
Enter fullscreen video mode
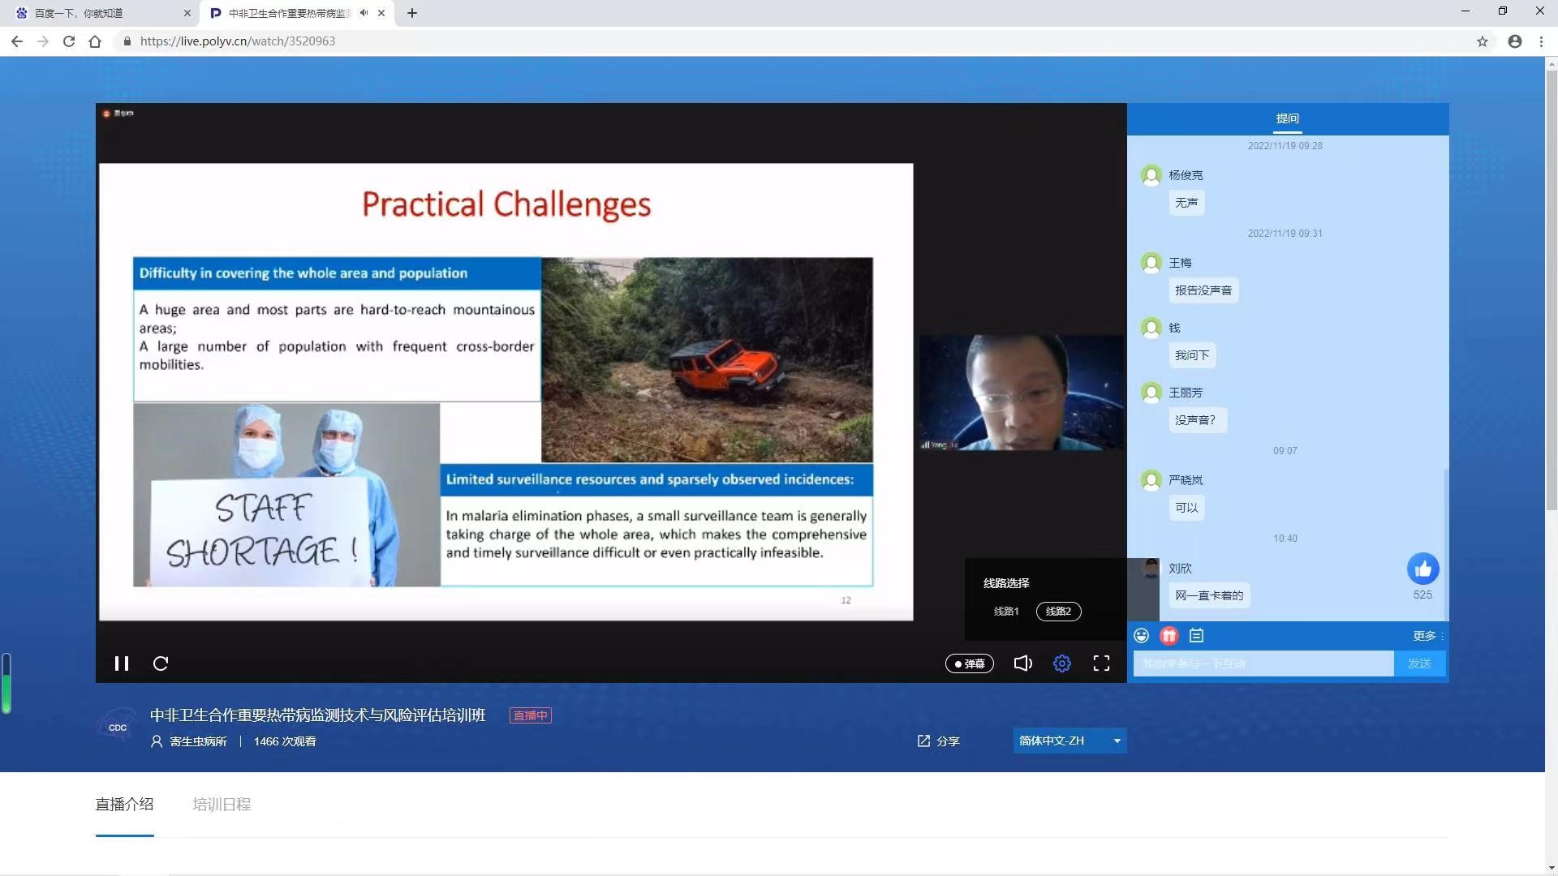pyautogui.click(x=1101, y=663)
